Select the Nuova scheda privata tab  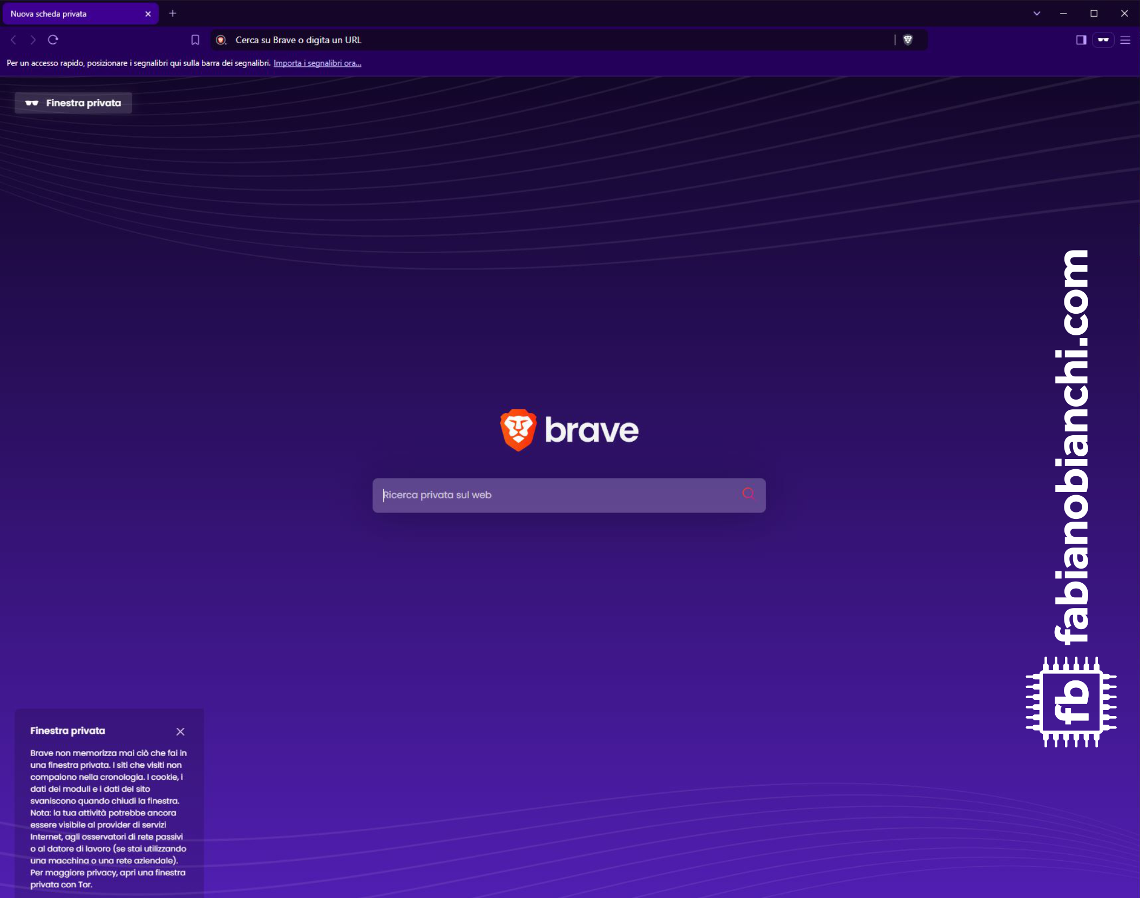[81, 14]
